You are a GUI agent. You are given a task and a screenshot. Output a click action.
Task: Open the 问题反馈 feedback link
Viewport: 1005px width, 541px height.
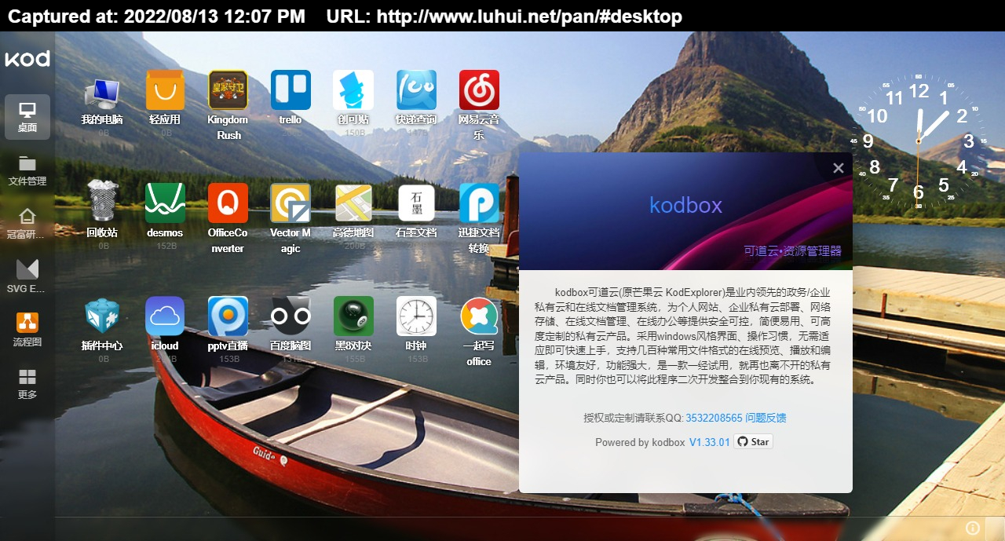pos(766,419)
